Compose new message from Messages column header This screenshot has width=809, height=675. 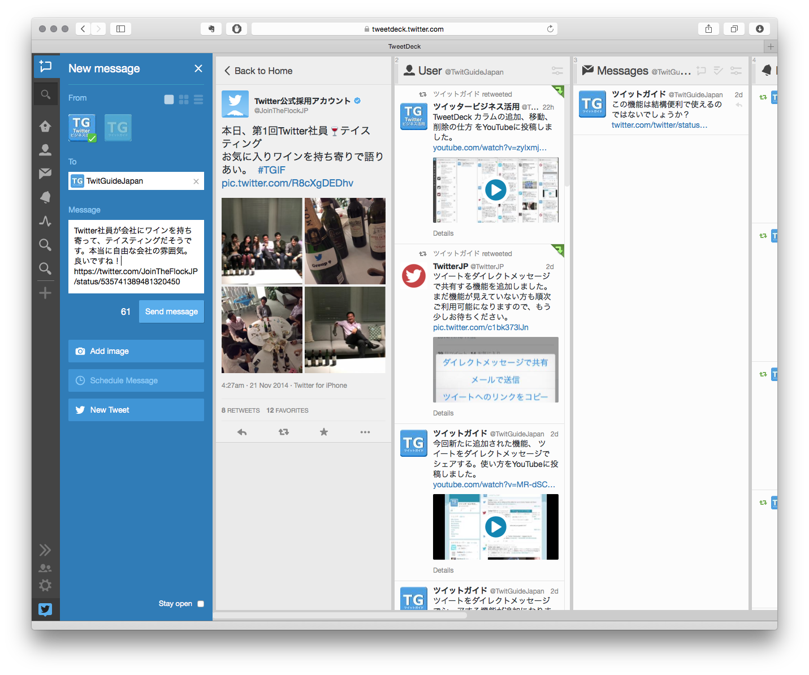[x=701, y=71]
